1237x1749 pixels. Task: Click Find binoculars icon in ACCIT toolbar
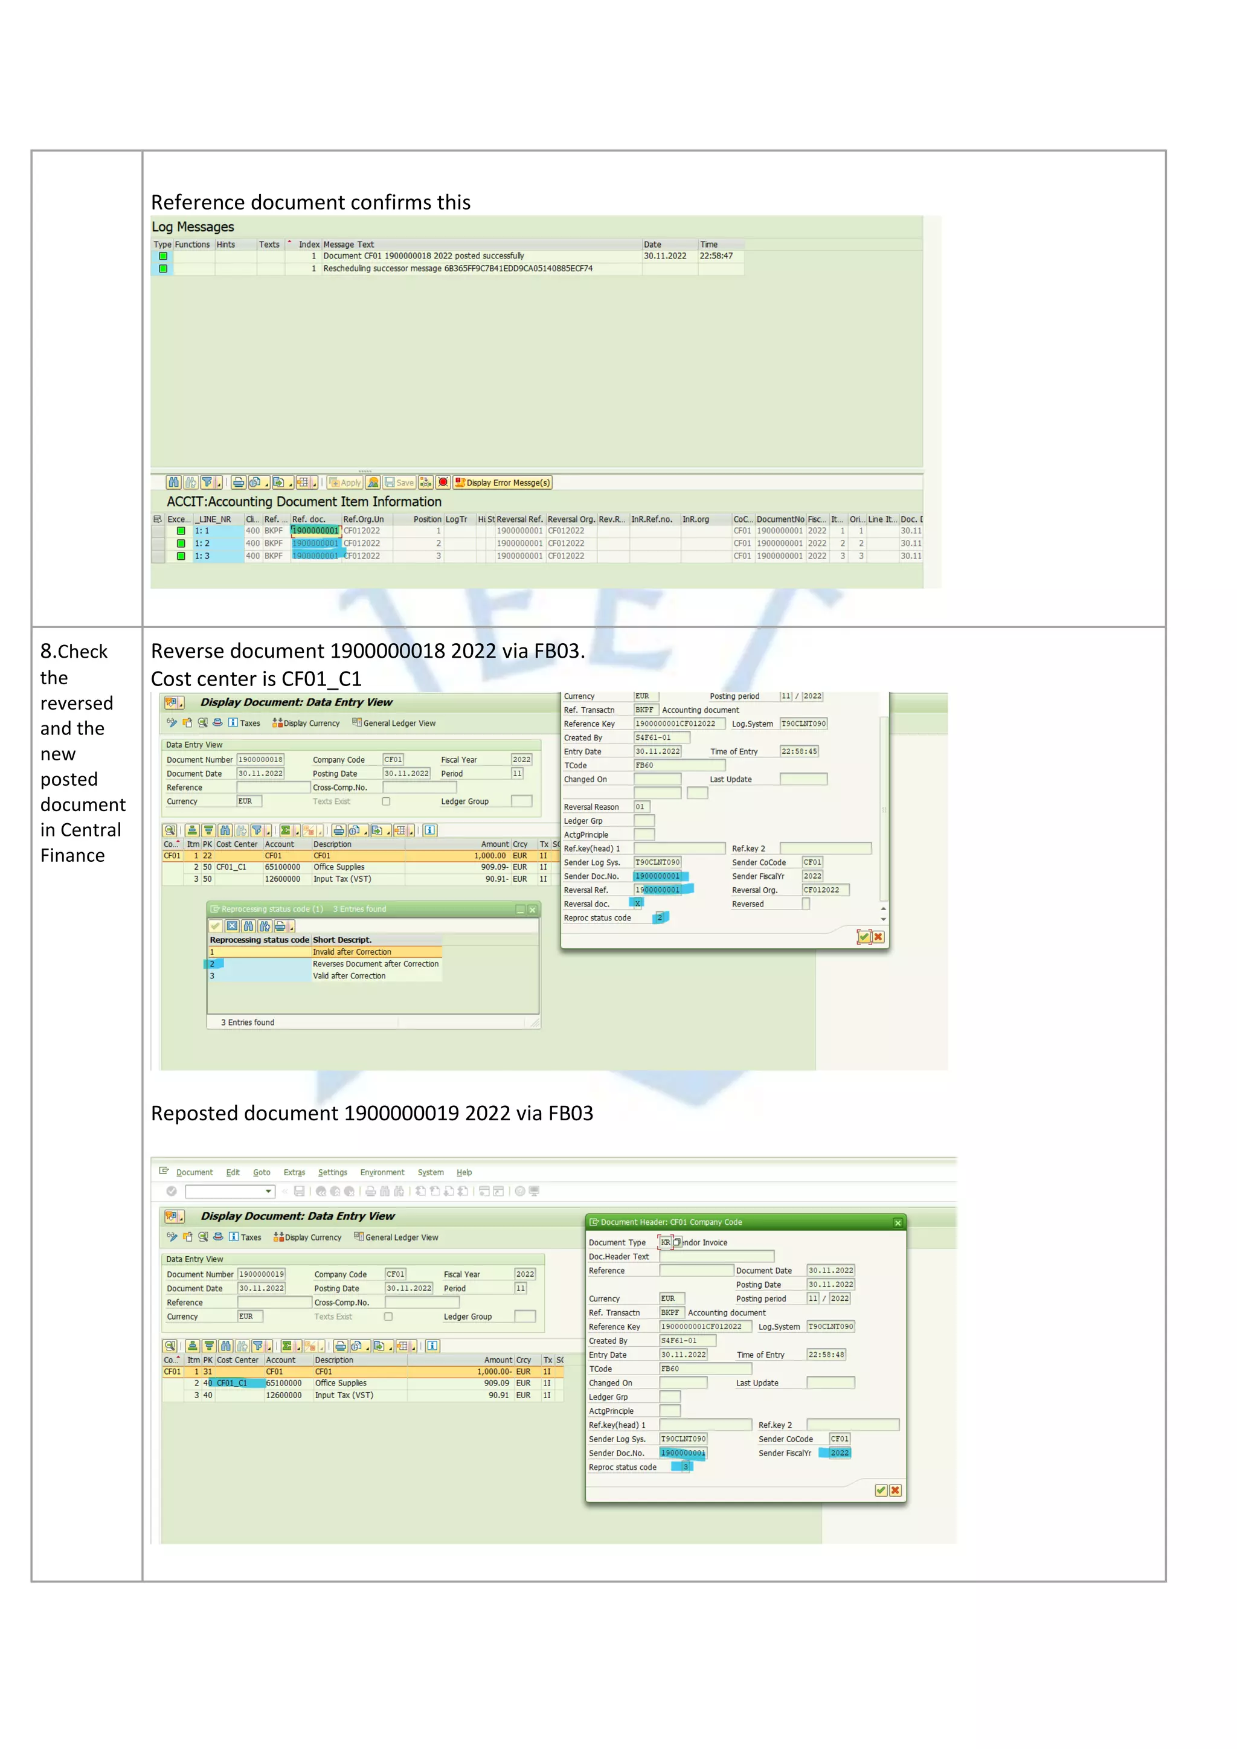click(174, 482)
